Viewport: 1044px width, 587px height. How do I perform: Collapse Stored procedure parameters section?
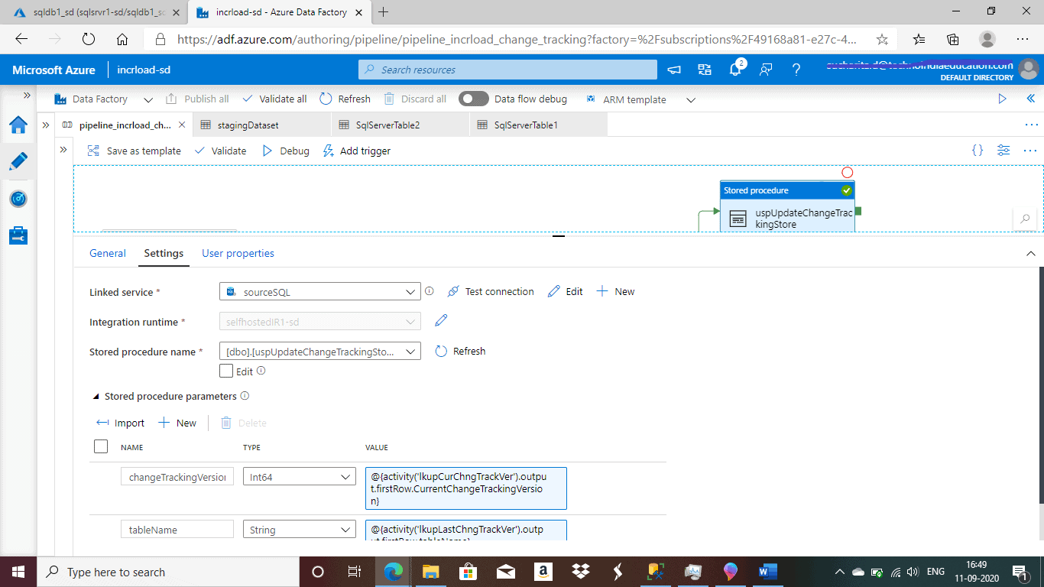pyautogui.click(x=96, y=397)
